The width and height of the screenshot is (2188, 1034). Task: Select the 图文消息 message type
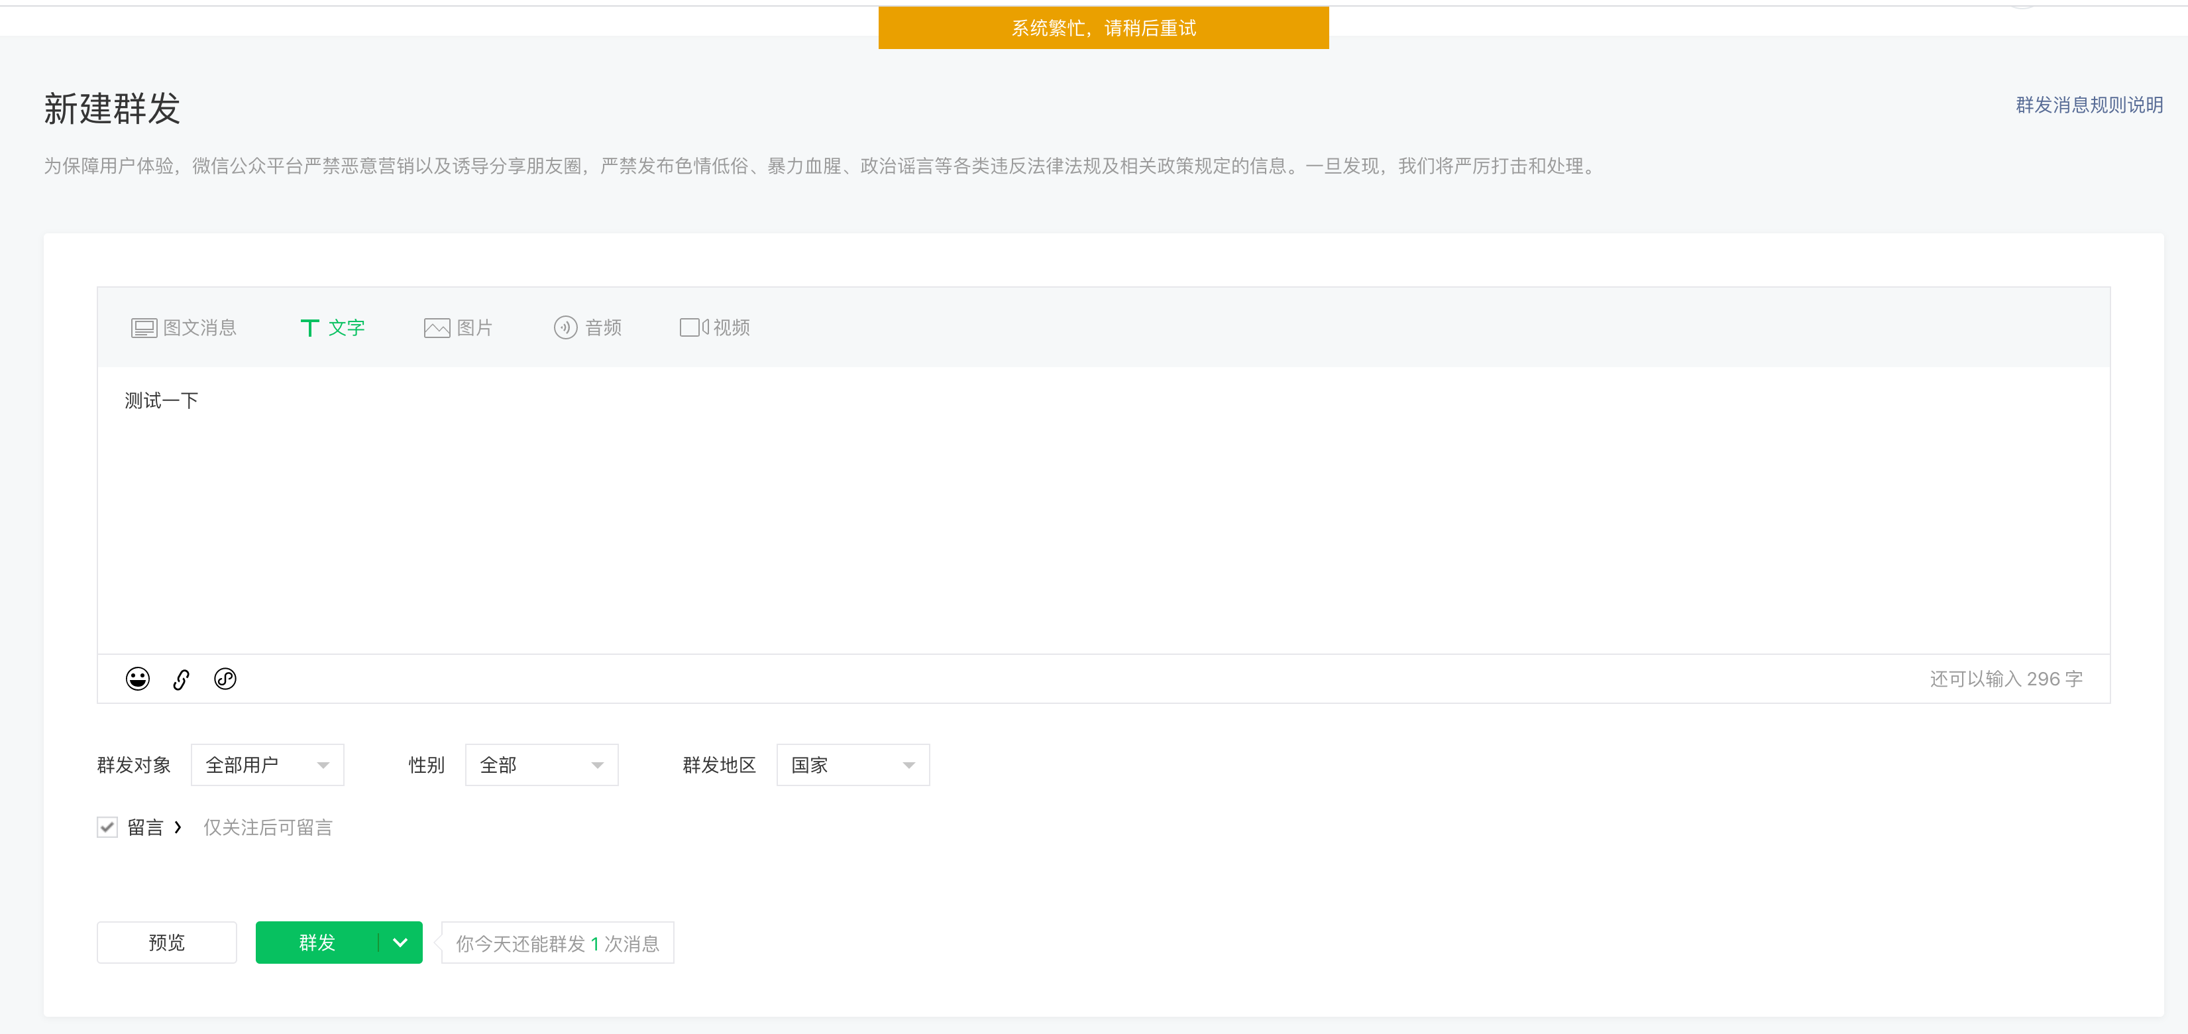pos(184,327)
